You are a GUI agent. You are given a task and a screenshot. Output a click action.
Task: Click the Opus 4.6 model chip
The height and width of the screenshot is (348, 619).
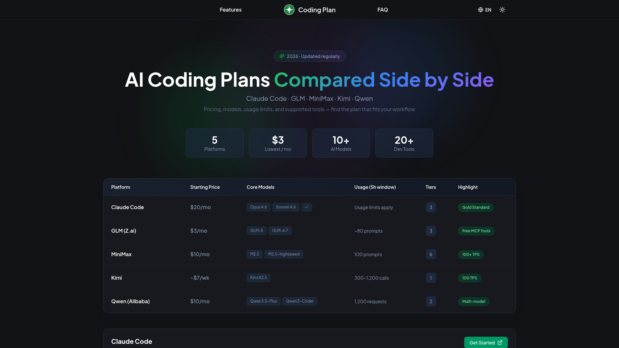pos(259,207)
